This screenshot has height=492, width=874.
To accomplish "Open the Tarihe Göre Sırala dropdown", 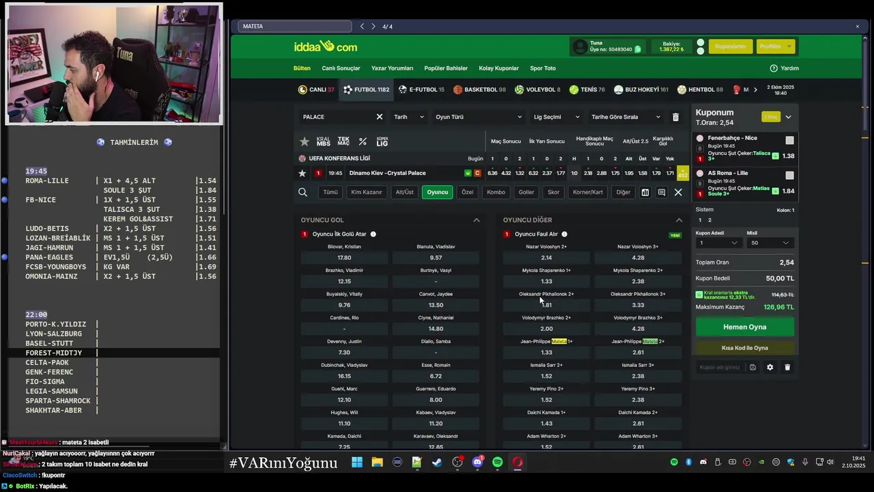I will click(x=625, y=117).
